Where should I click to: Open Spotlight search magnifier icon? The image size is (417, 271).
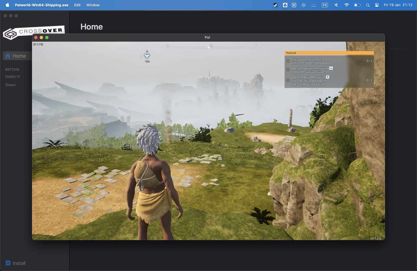point(368,5)
